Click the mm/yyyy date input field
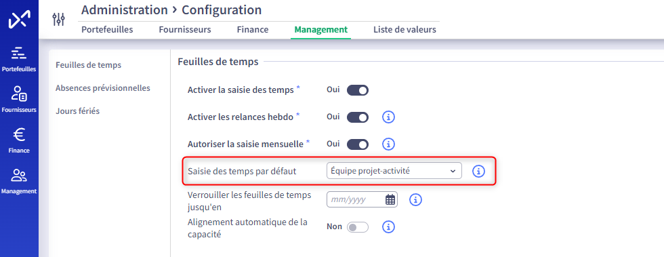 [x=362, y=199]
